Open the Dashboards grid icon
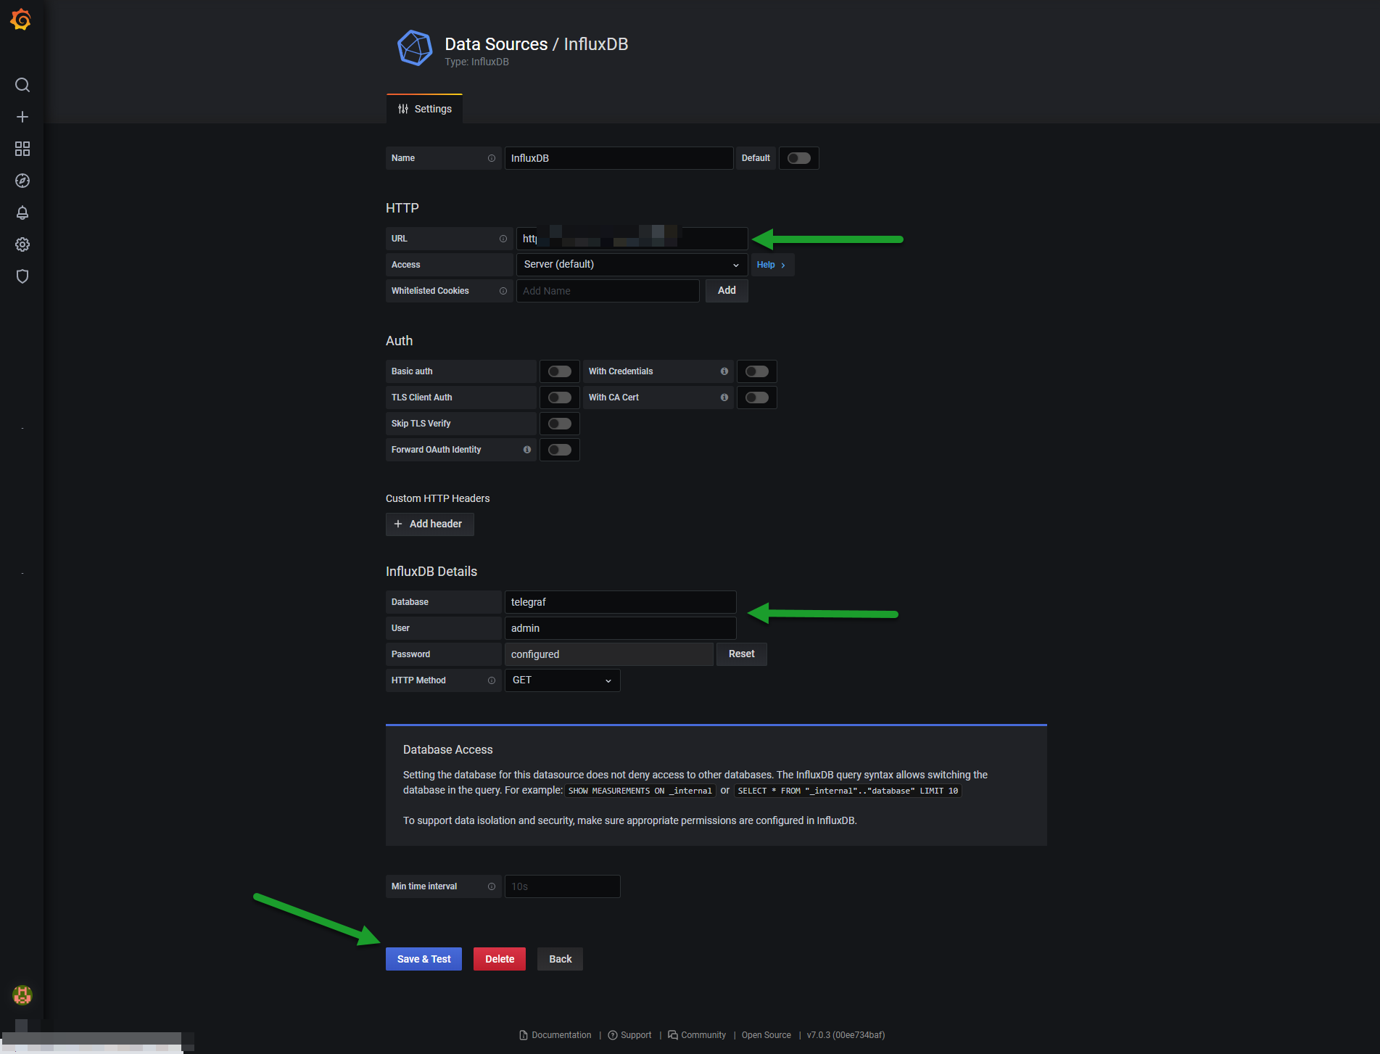Screen dimensions: 1380x1054 [x=22, y=149]
